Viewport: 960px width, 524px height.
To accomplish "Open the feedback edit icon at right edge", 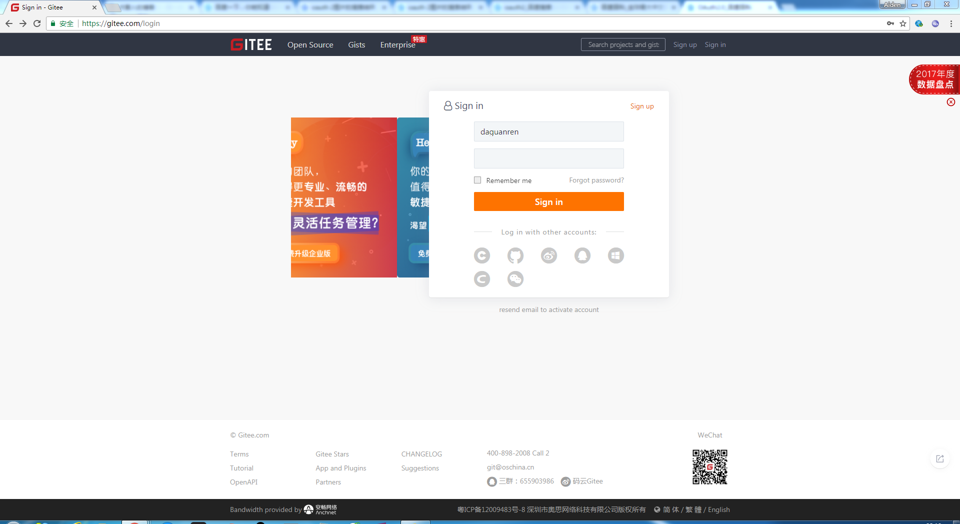I will pos(940,458).
